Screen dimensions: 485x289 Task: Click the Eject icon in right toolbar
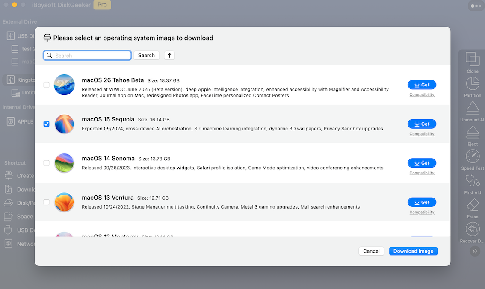pos(473,133)
